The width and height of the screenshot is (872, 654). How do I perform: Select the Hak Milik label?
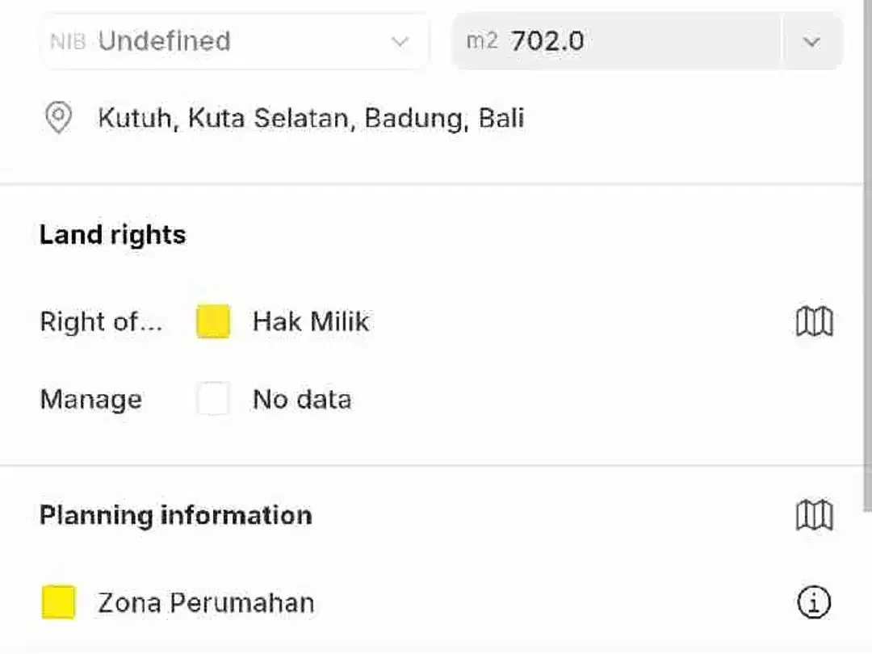pos(311,321)
